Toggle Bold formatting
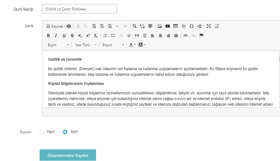Screen dimensions: 280x161 pos(48,36)
